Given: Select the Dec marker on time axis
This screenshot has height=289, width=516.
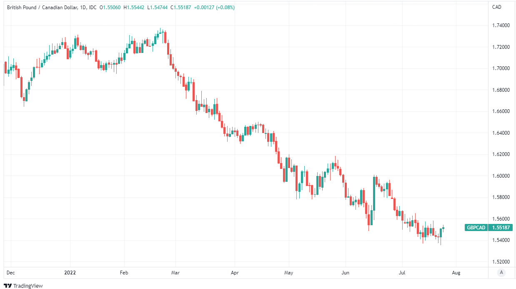Looking at the screenshot, I should click(x=11, y=273).
